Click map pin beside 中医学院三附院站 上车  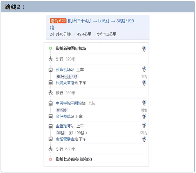144,103
